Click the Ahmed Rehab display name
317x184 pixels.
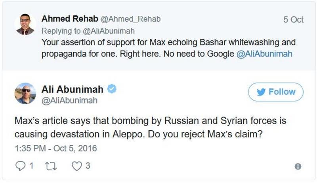[x=70, y=19]
